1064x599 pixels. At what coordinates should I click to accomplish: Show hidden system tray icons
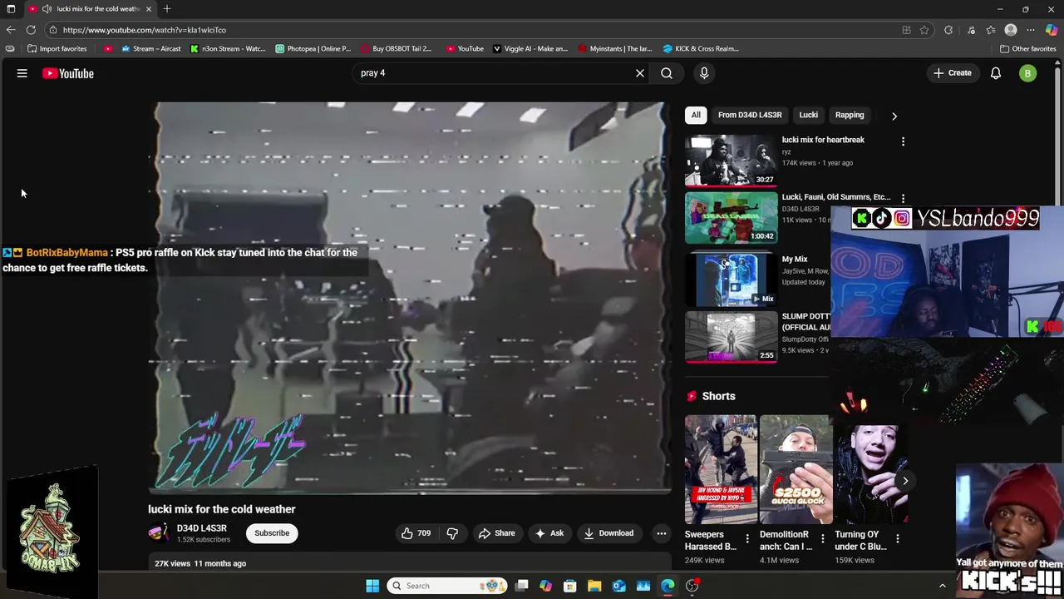click(942, 586)
